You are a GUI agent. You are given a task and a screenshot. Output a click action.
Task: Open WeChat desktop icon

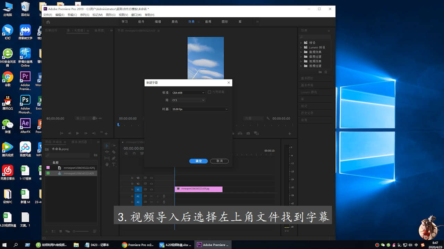(8, 126)
